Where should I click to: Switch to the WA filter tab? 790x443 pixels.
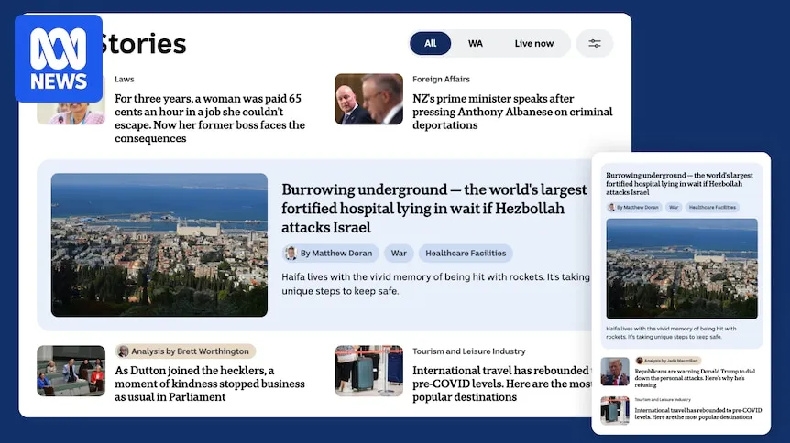pos(475,43)
